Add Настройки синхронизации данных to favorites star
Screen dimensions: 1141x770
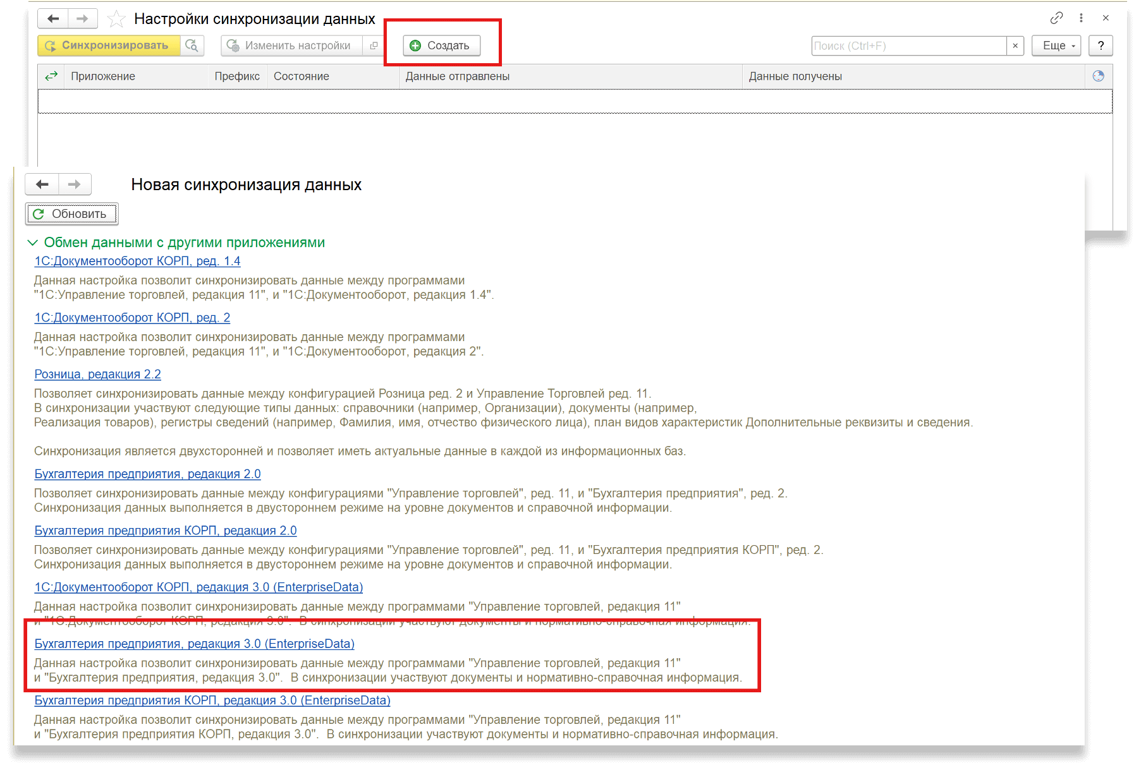click(116, 19)
